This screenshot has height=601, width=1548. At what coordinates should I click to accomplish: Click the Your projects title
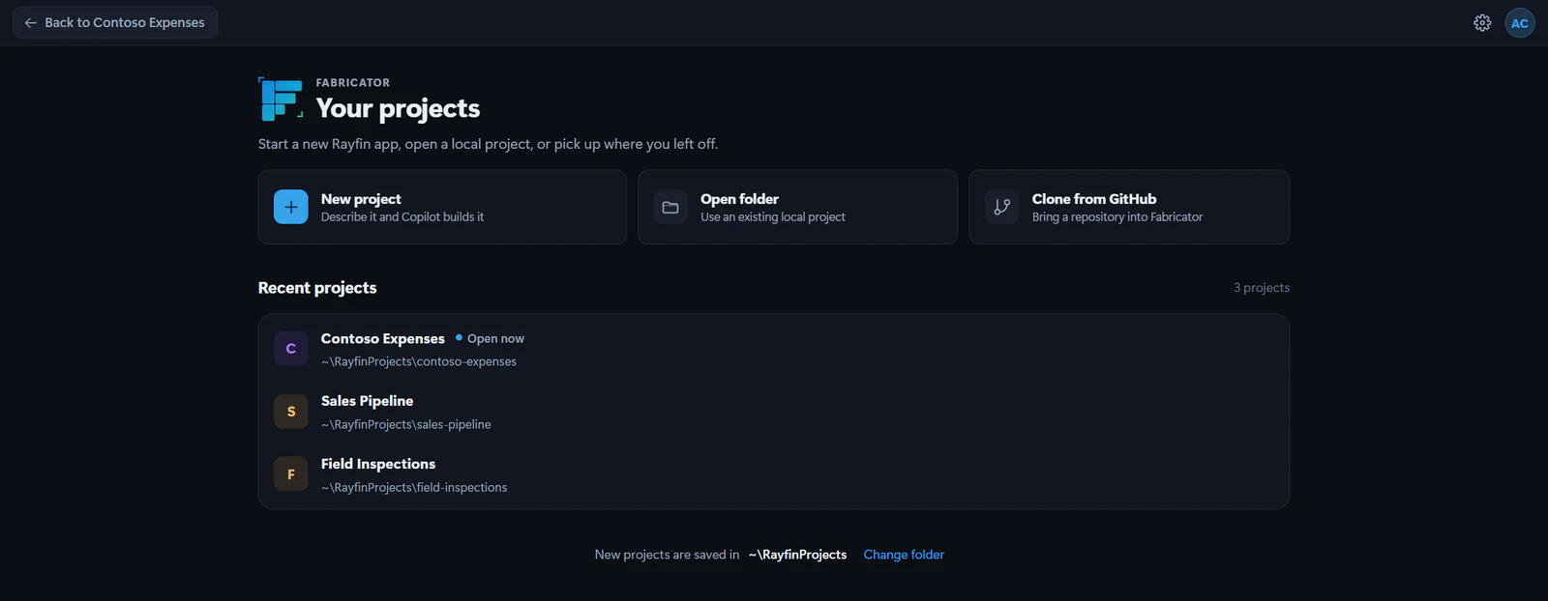(398, 108)
